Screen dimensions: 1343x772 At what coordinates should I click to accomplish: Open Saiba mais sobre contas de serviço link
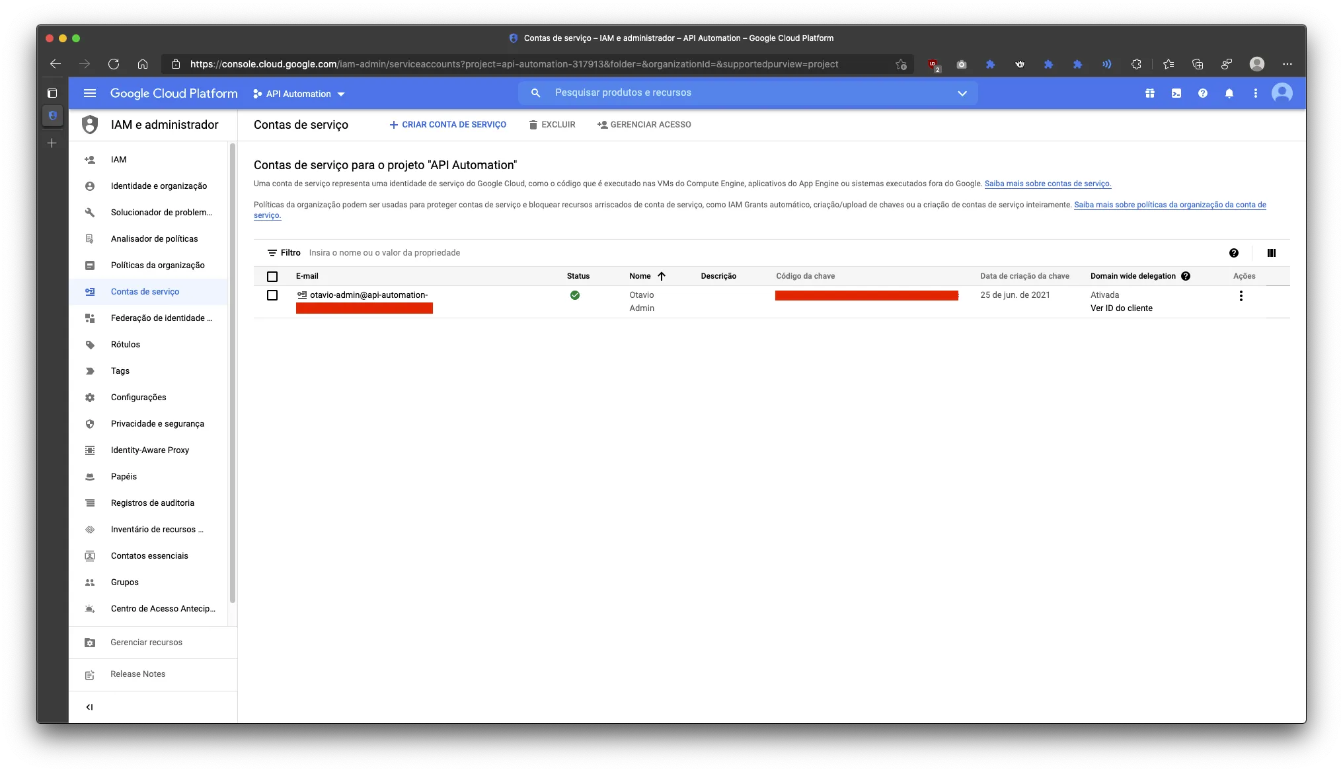click(x=1048, y=184)
